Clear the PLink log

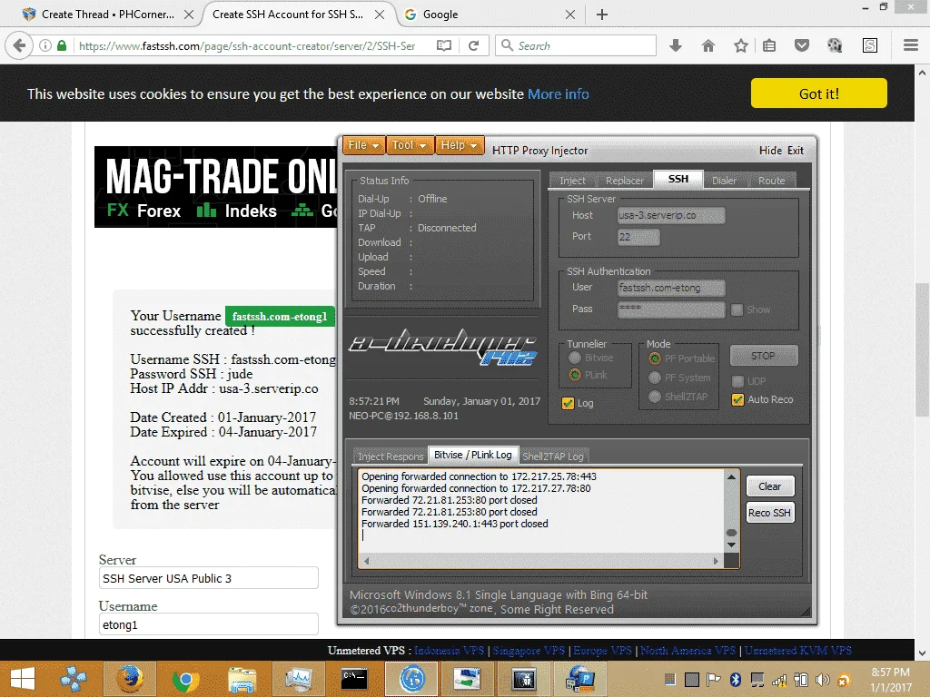tap(770, 486)
